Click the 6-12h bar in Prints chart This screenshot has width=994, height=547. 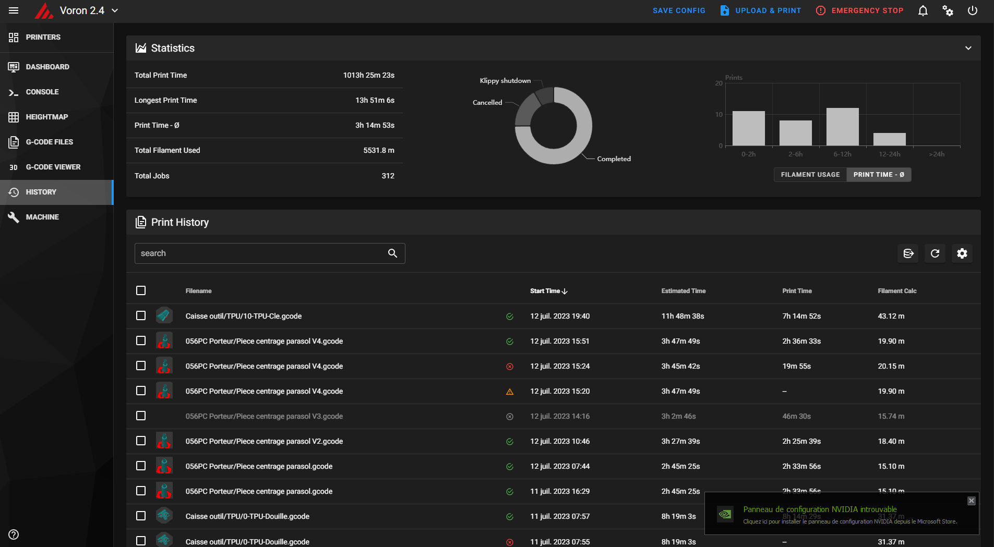point(842,127)
